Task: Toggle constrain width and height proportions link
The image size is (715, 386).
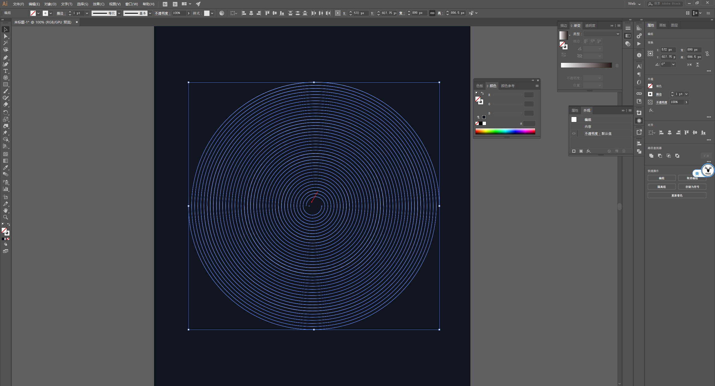Action: tap(432, 13)
